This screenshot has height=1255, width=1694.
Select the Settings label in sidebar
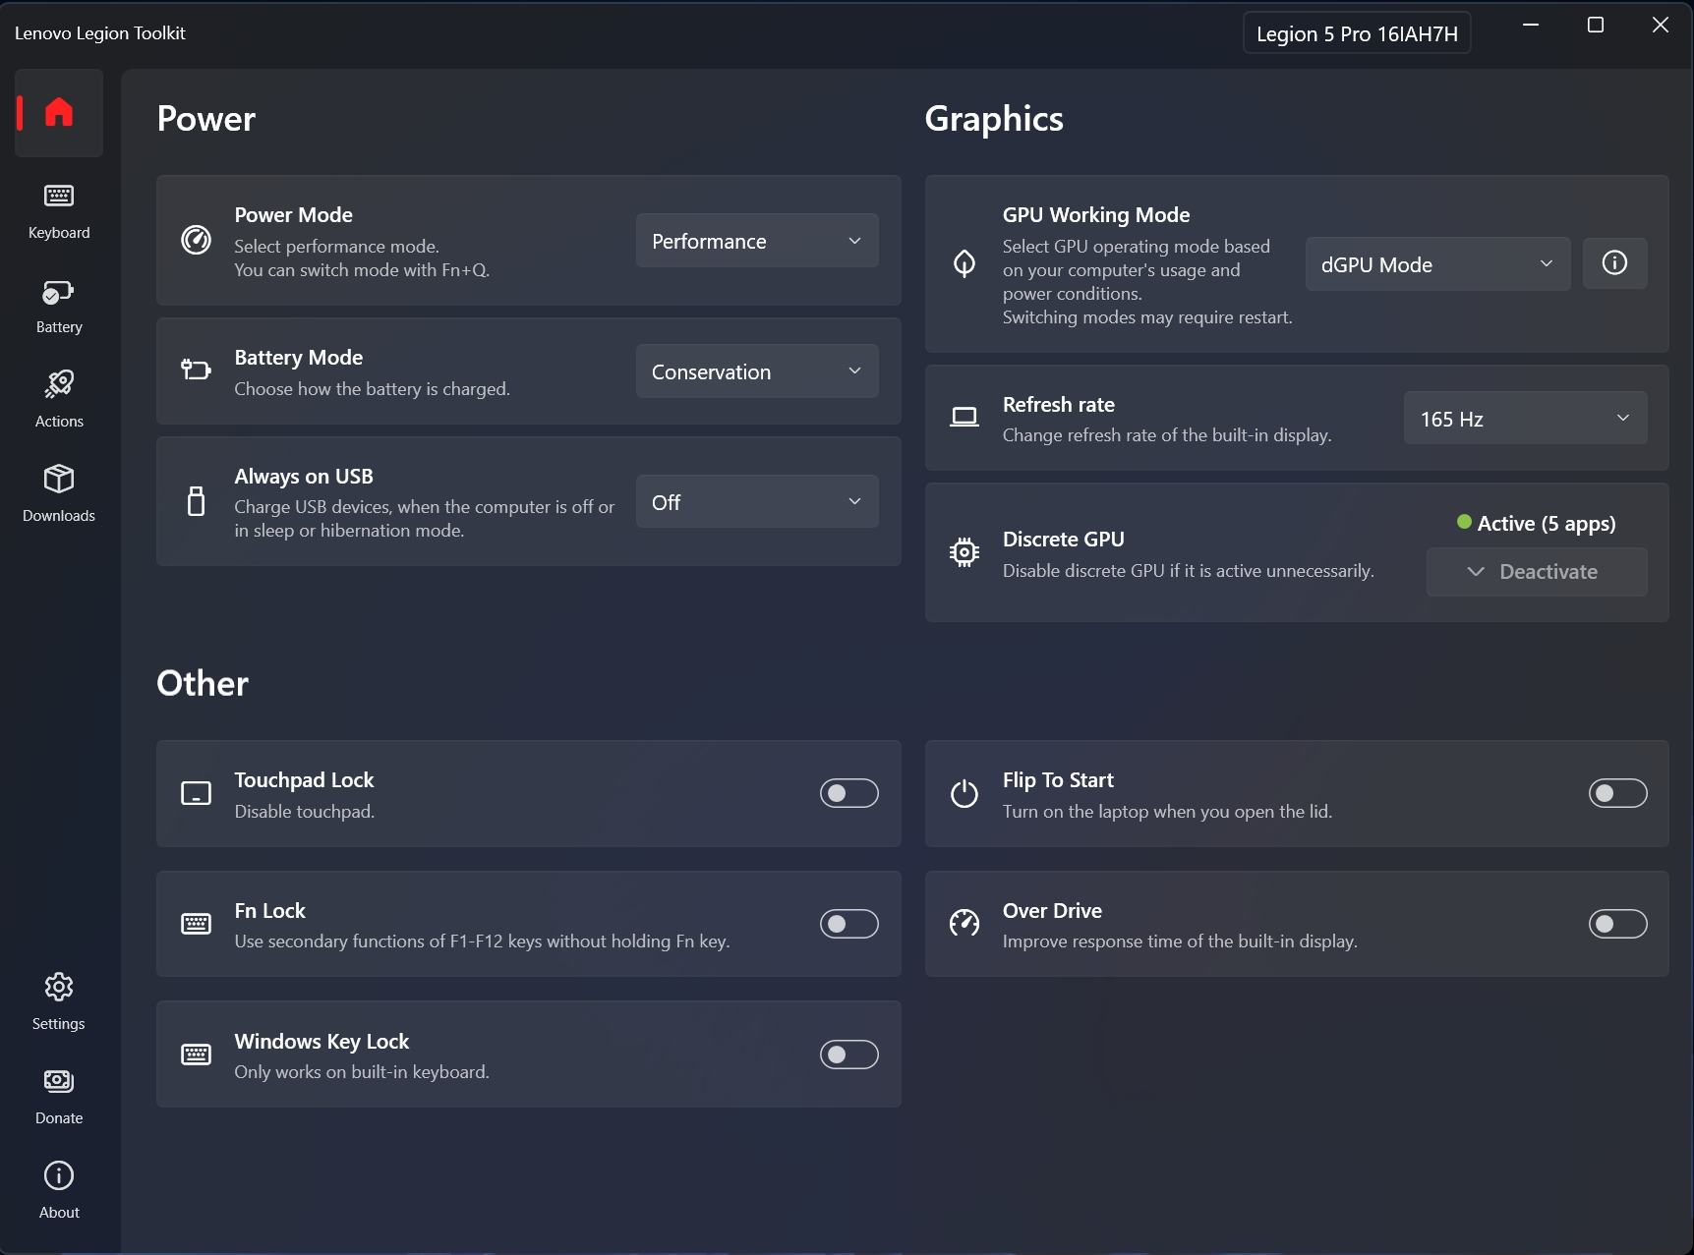(59, 1024)
